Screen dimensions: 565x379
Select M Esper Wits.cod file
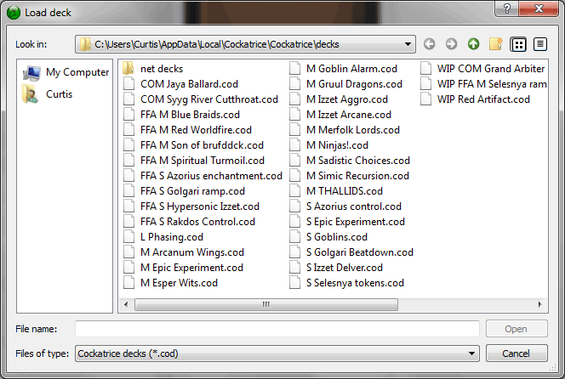(x=170, y=283)
